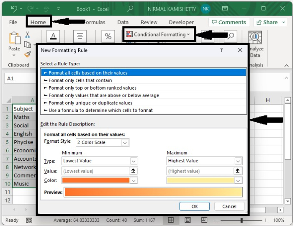This screenshot has height=226, width=293.
Task: Open the yellow Maximum color swatch
Action: [x=204, y=180]
